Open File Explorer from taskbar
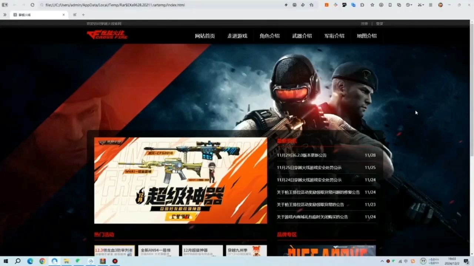This screenshot has height=266, width=474. click(x=66, y=261)
